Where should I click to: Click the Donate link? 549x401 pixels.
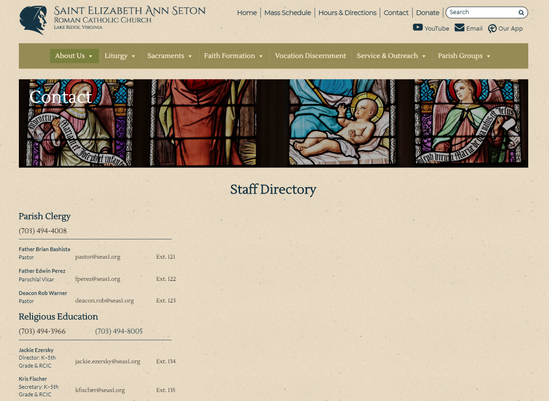point(427,13)
